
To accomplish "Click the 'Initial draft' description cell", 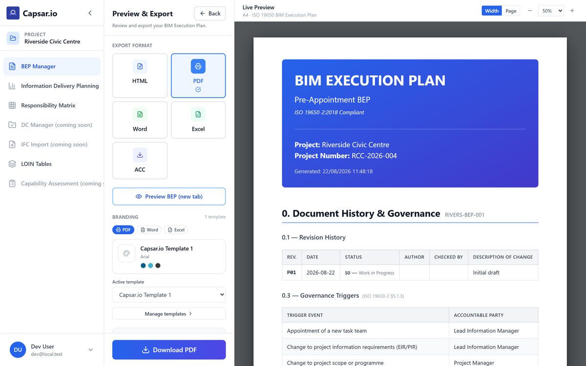I will tap(503, 273).
